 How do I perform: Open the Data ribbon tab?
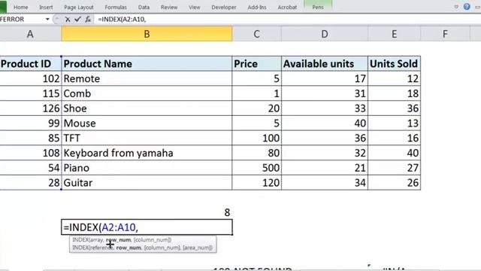pyautogui.click(x=144, y=7)
